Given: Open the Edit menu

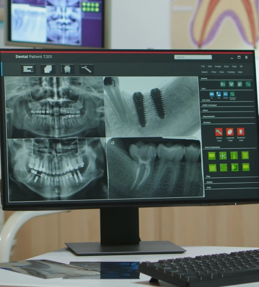Looking at the screenshot, I should (209, 66).
